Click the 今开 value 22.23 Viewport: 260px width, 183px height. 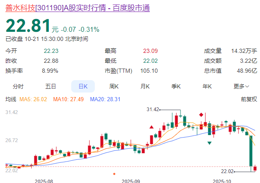pyautogui.click(x=51, y=51)
